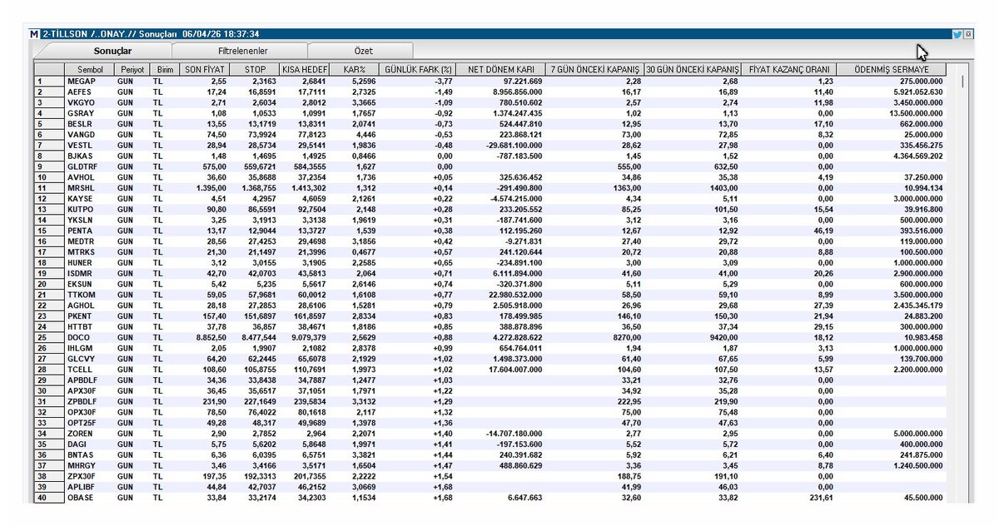Switch to the Sonuçlar tab
Viewport: 999px width, 526px height.
pyautogui.click(x=111, y=51)
